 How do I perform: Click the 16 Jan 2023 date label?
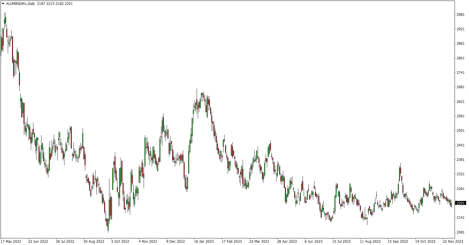[x=204, y=242]
